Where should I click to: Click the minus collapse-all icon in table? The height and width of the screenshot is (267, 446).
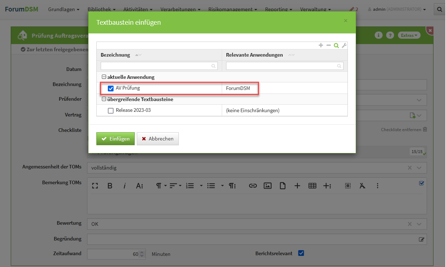pos(328,45)
